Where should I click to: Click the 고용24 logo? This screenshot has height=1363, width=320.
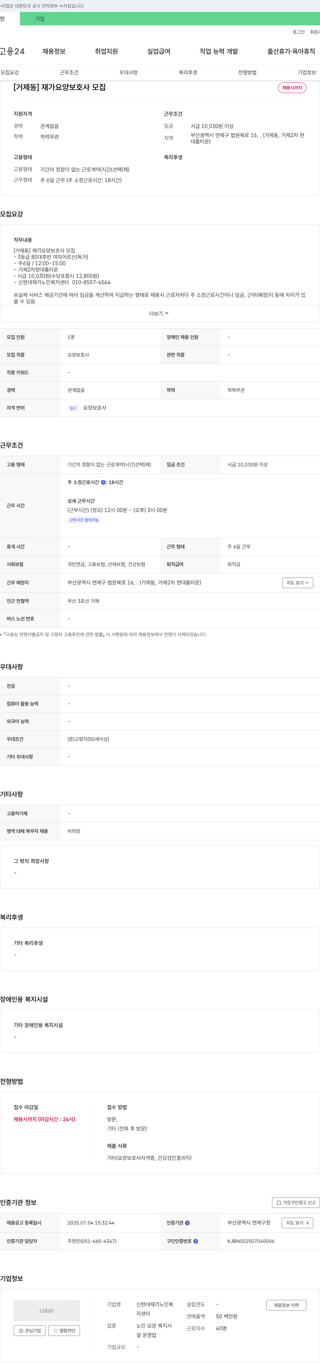click(x=12, y=51)
